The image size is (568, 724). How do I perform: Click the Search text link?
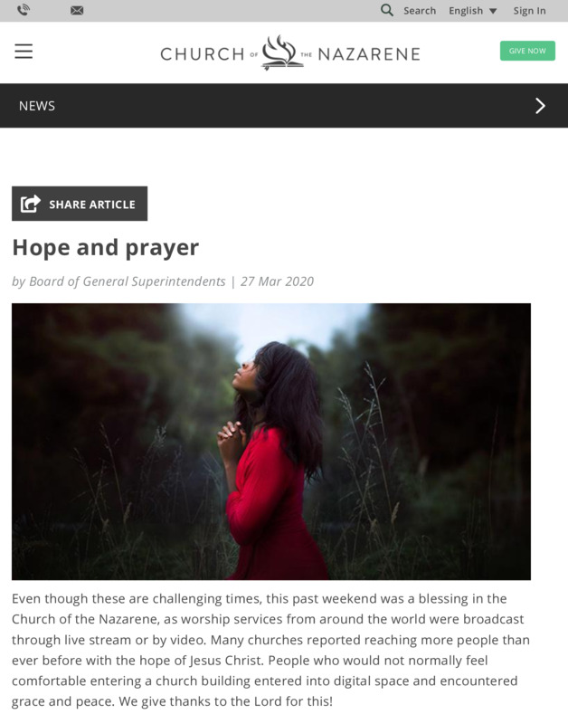point(420,11)
